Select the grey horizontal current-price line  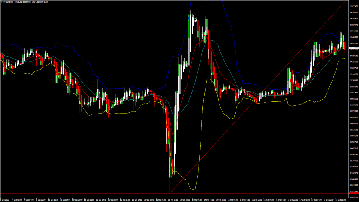174,48
